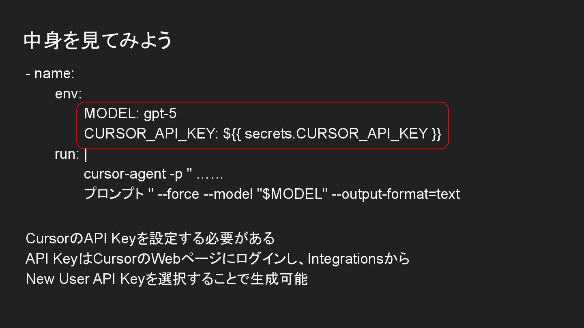Select the gpt-5 model value

pos(160,114)
